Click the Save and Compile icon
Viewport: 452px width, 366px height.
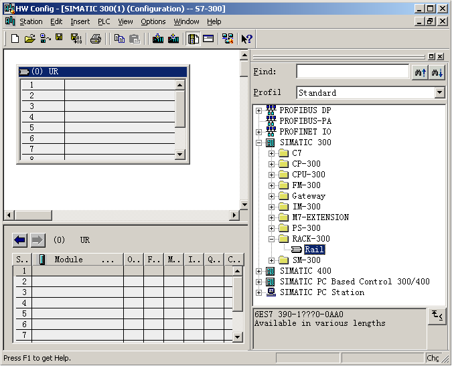point(76,38)
